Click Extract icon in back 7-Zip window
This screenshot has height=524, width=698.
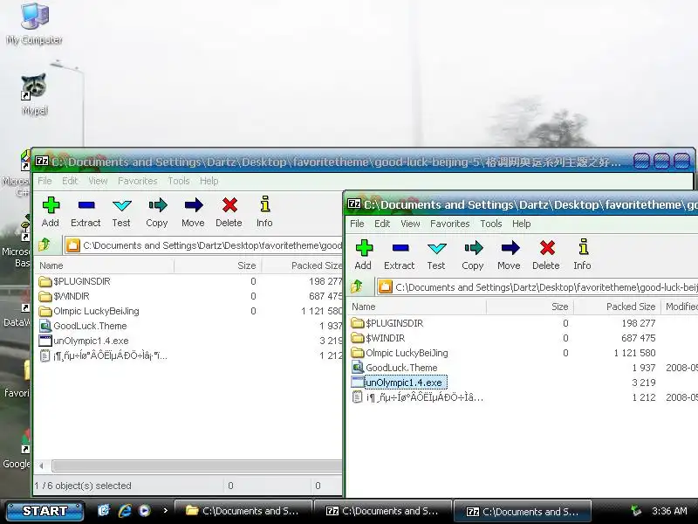pyautogui.click(x=86, y=205)
